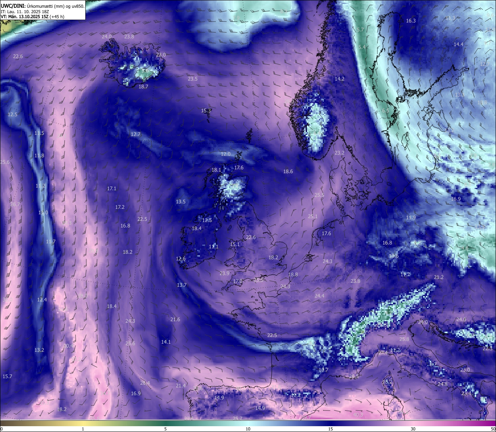Click the 18.1 value northwest of Scotland
The image size is (496, 432).
[216, 170]
